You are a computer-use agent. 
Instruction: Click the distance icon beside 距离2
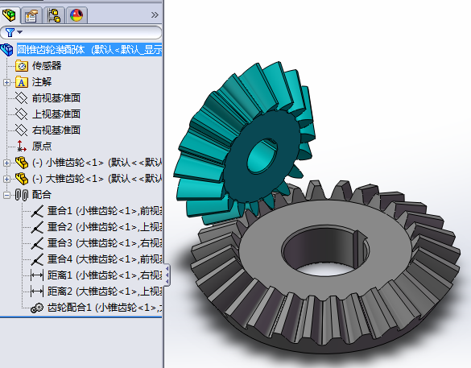pos(37,292)
